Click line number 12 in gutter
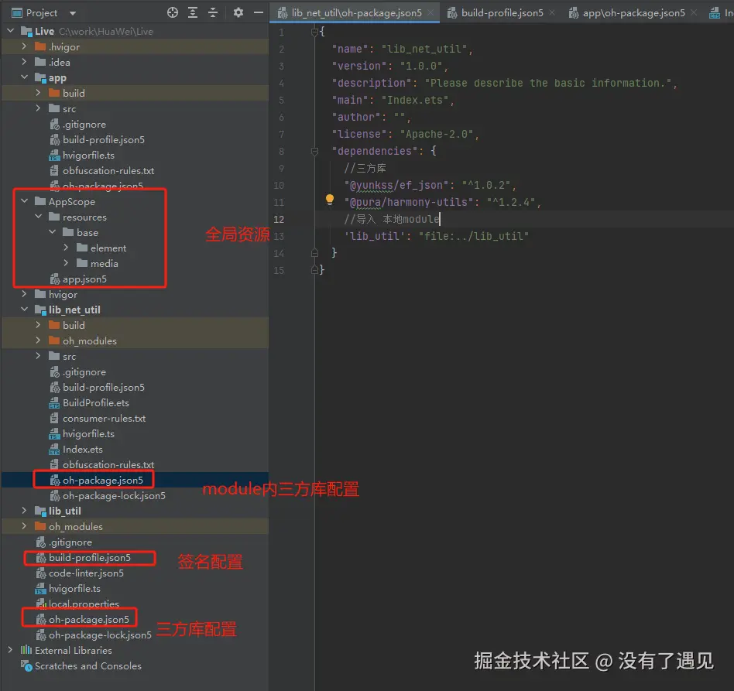 pos(279,219)
